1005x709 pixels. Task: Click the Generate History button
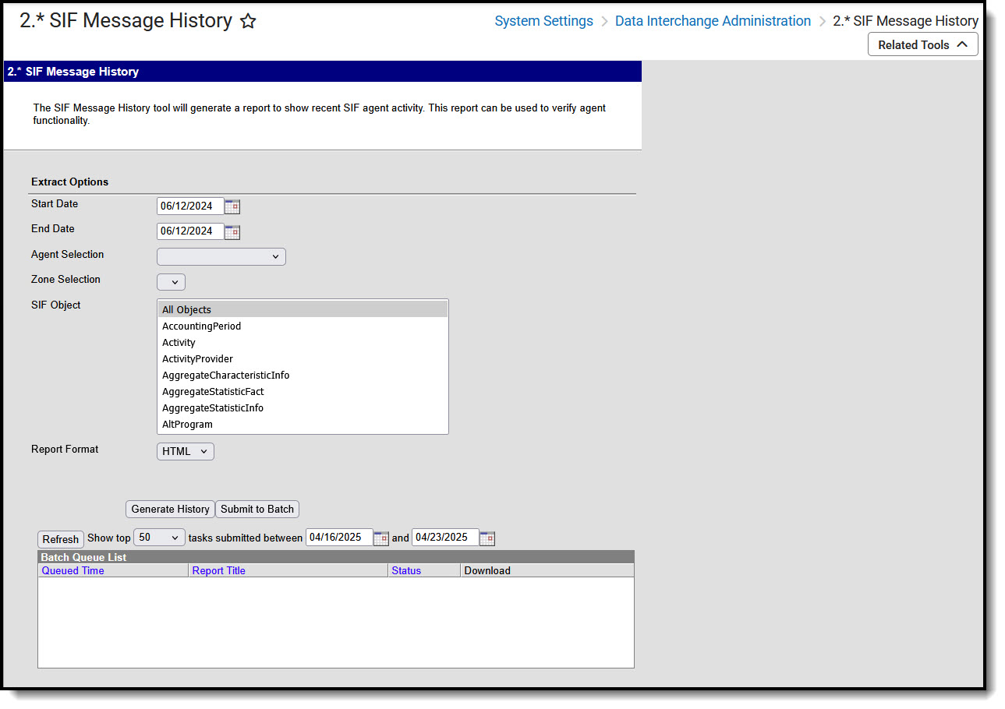click(x=170, y=510)
